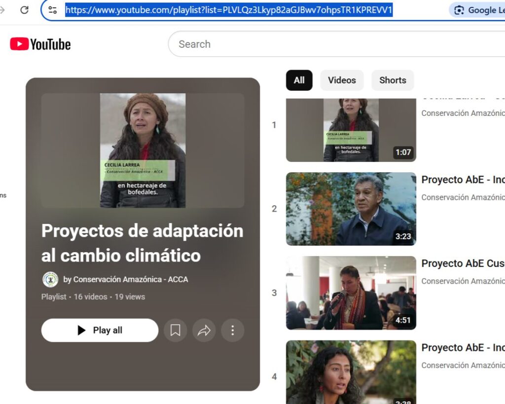The image size is (505, 404).
Task: Click channel name under video 1
Action: pos(463,113)
